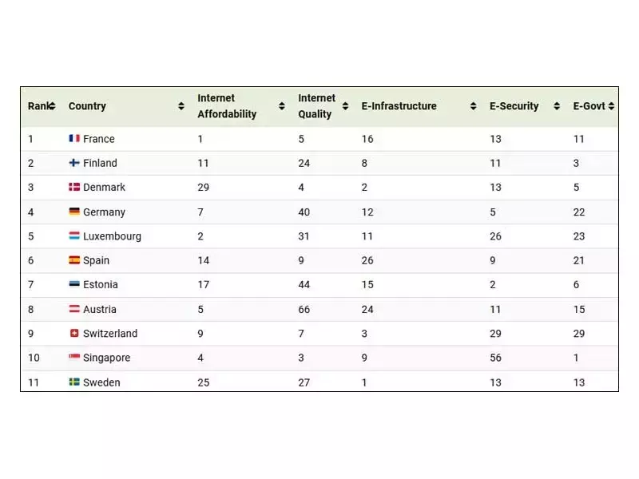Select the Estonia country name
639x479 pixels.
[x=101, y=285]
